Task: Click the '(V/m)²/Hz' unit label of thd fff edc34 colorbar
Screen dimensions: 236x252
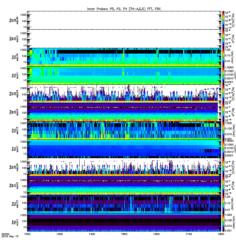Action: [x=233, y=94]
